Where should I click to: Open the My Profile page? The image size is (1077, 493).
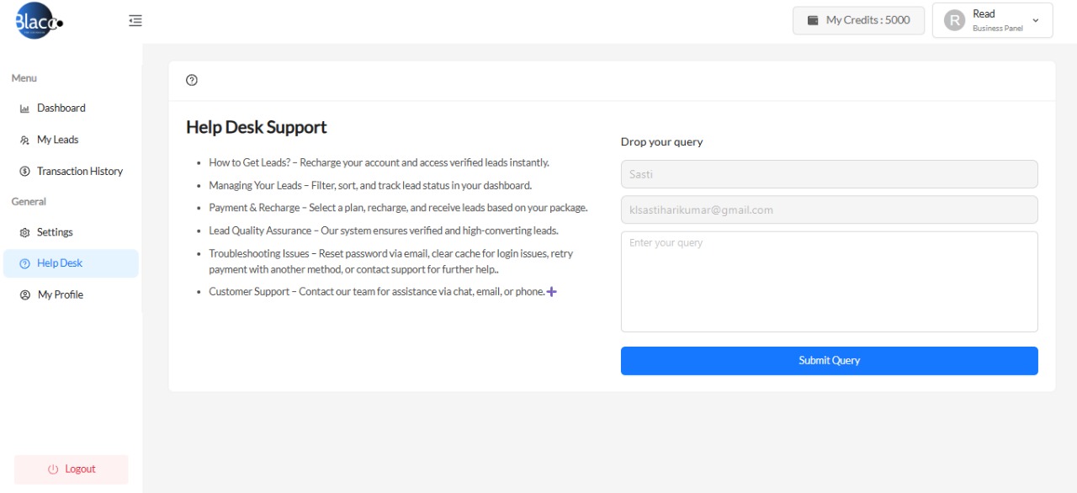tap(72, 294)
